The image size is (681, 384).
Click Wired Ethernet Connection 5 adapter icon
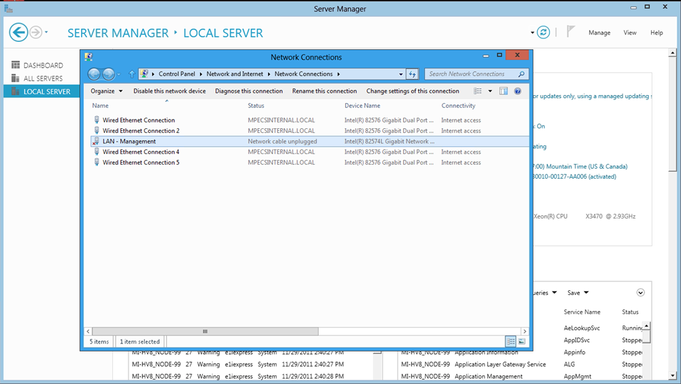point(96,162)
